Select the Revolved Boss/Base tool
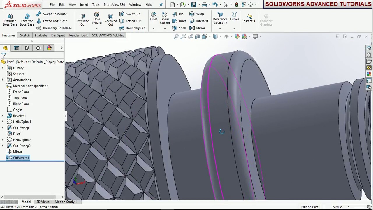 pyautogui.click(x=27, y=20)
